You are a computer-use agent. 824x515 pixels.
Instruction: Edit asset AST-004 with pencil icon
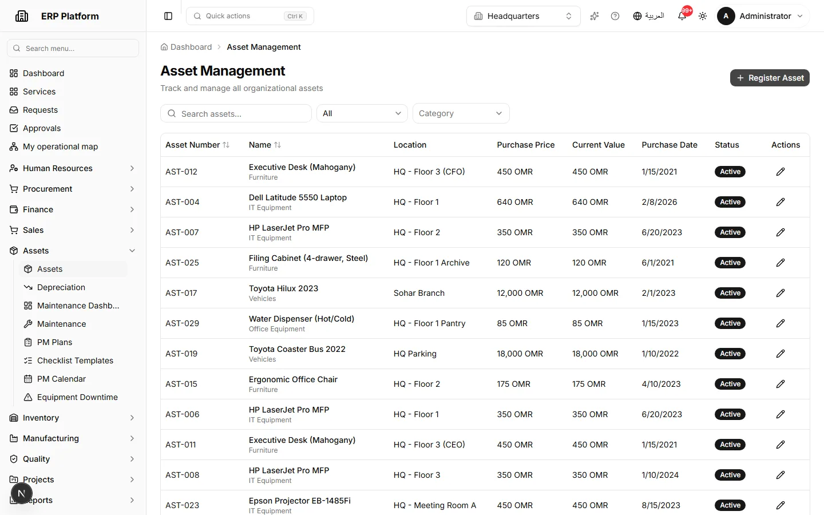click(781, 202)
